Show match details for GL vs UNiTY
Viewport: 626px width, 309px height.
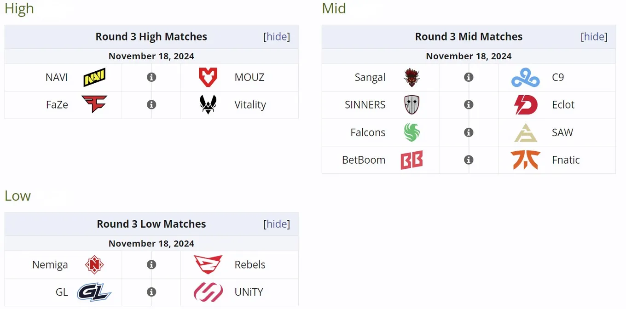point(151,292)
